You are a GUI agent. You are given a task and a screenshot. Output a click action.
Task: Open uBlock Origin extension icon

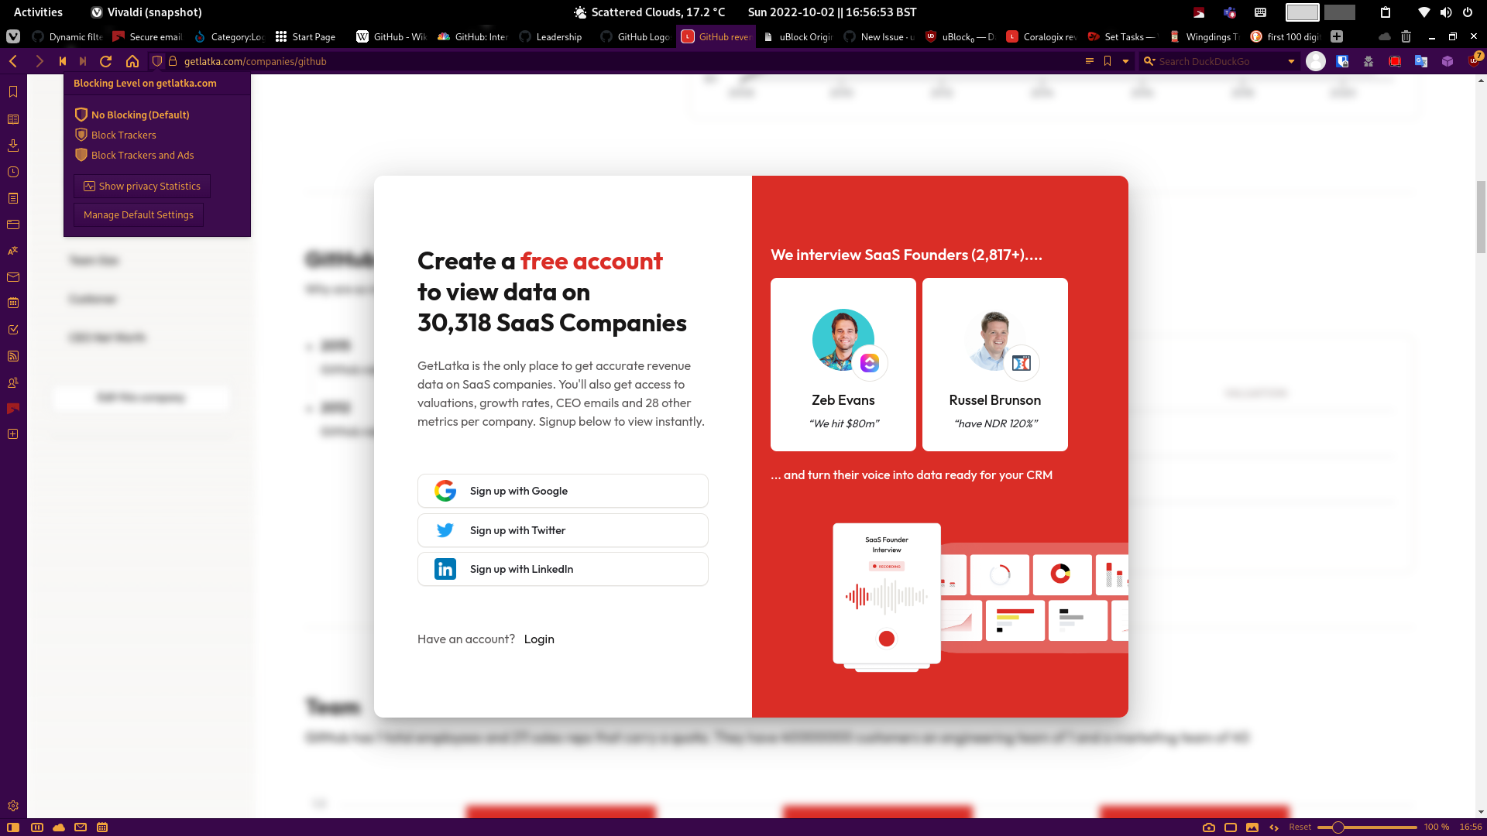pos(1475,61)
